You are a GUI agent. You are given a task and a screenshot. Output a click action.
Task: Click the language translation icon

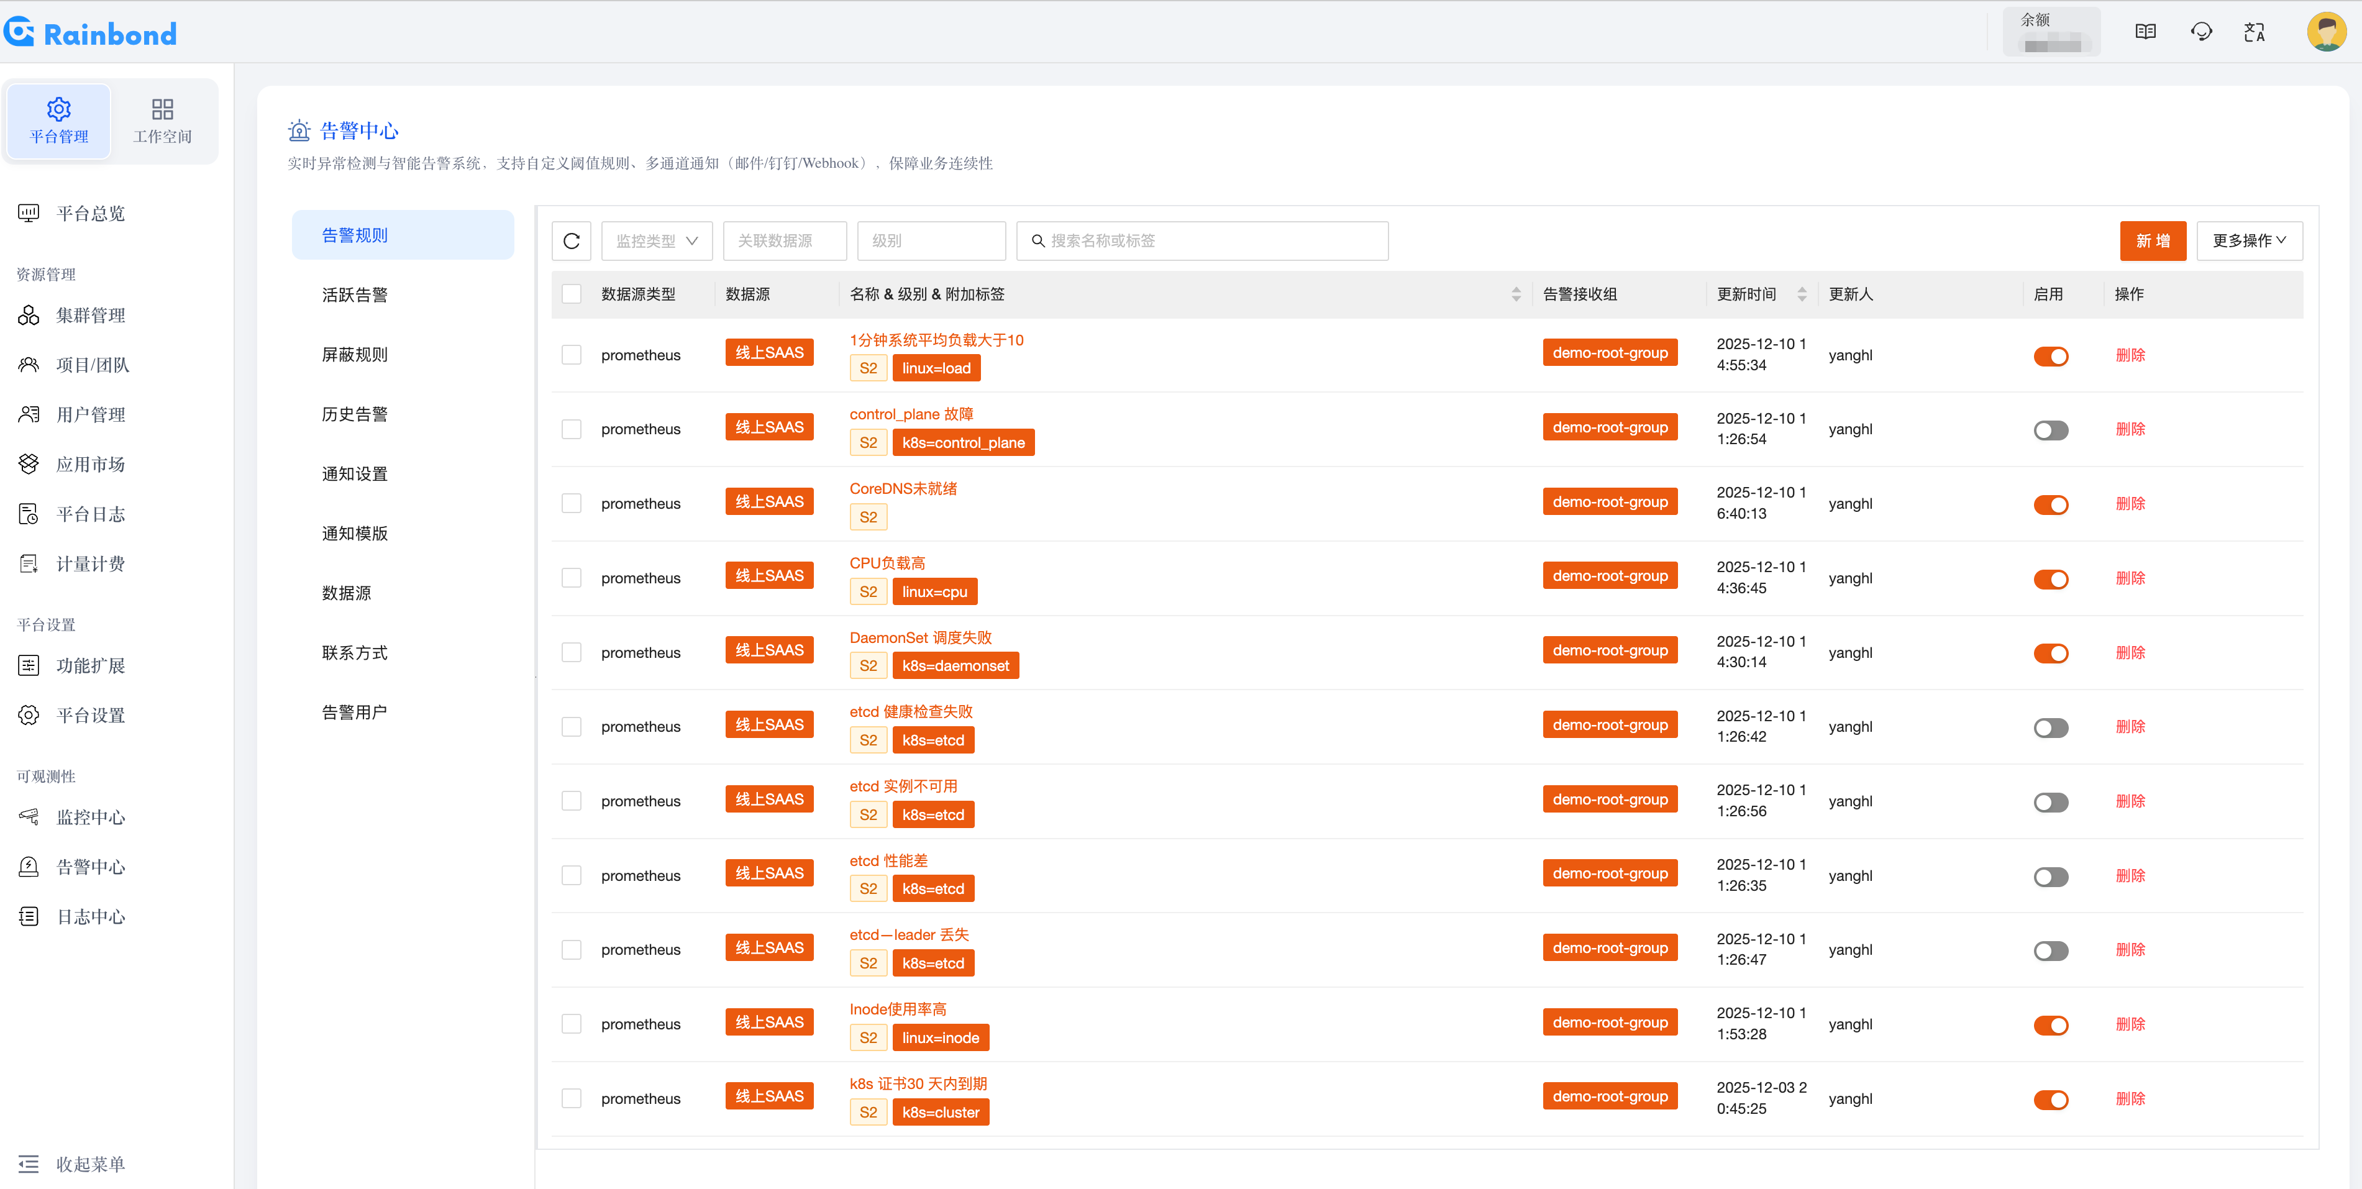pyautogui.click(x=2254, y=32)
